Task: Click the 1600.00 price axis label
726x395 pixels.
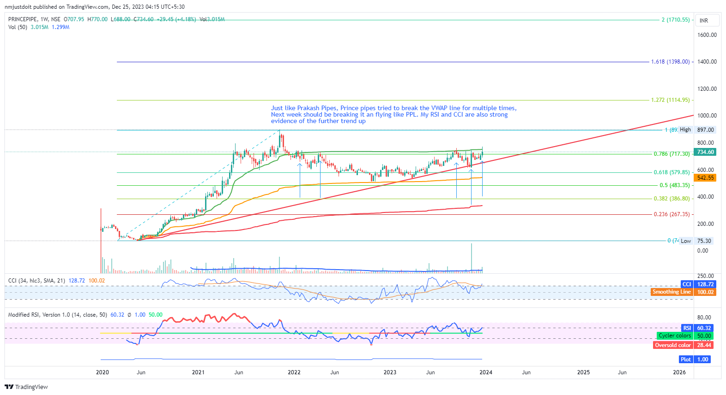Action: point(707,35)
